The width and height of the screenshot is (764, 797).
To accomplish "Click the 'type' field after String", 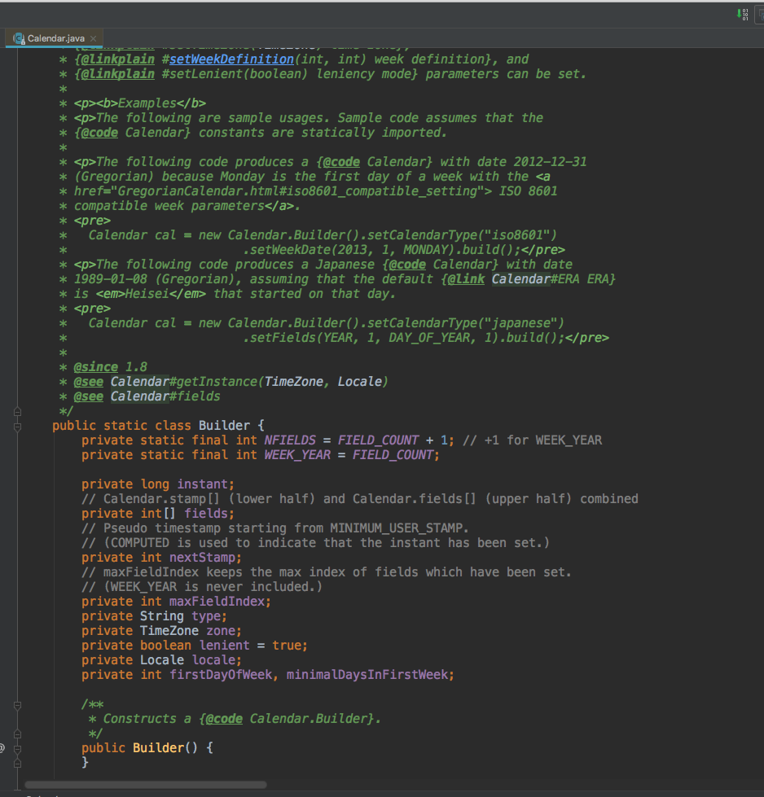I will (205, 616).
